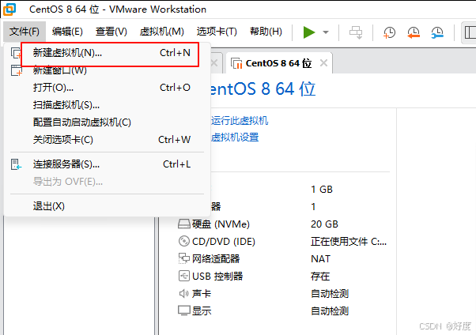The height and width of the screenshot is (335, 476).
Task: Click the NAT network value
Action: click(320, 258)
